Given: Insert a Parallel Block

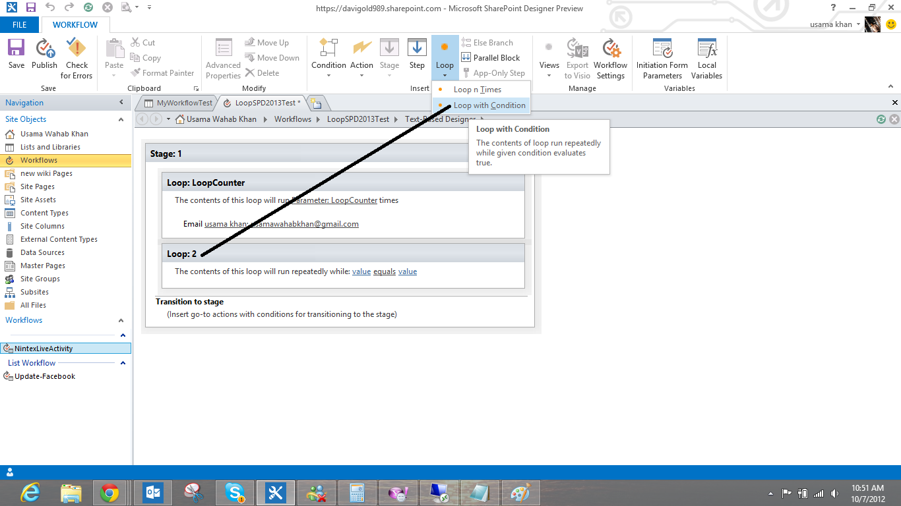Looking at the screenshot, I should pos(491,58).
